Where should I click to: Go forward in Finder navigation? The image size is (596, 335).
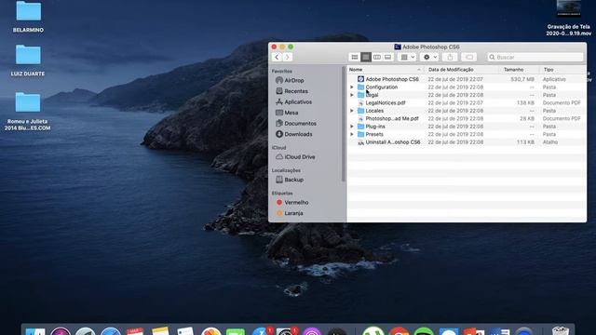(288, 57)
